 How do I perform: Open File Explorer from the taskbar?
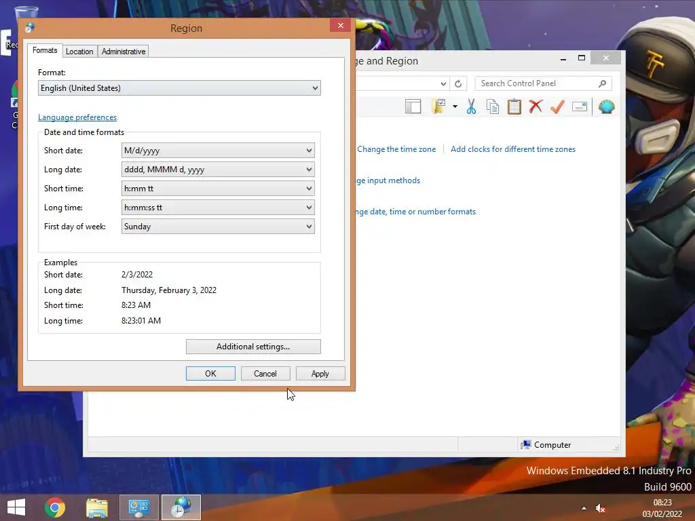click(x=97, y=507)
